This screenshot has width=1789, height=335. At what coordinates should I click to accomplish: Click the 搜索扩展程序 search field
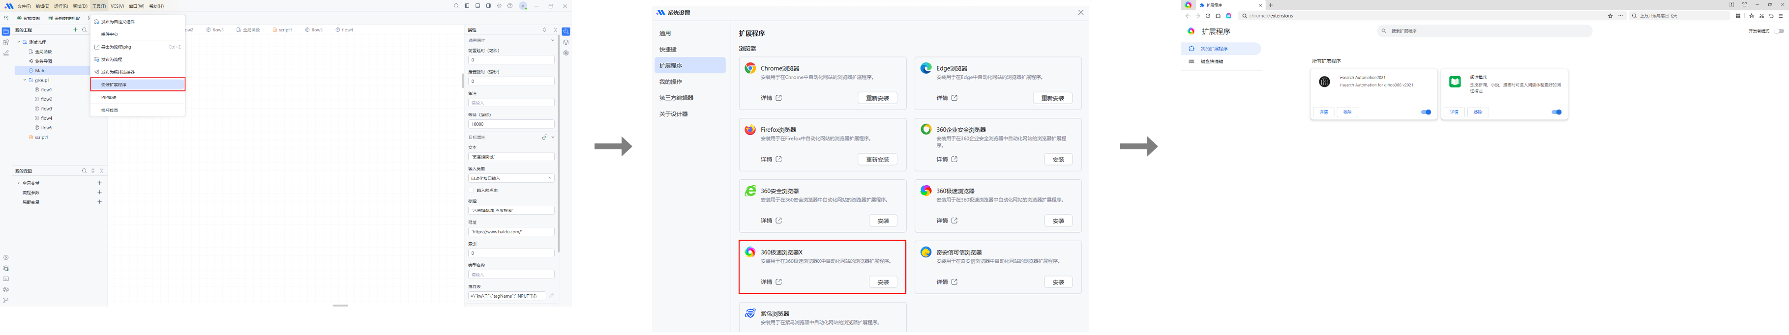(1486, 31)
